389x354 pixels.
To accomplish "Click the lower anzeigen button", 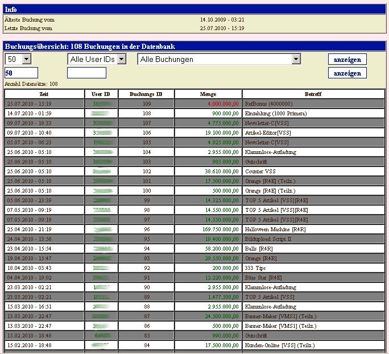I will (347, 73).
